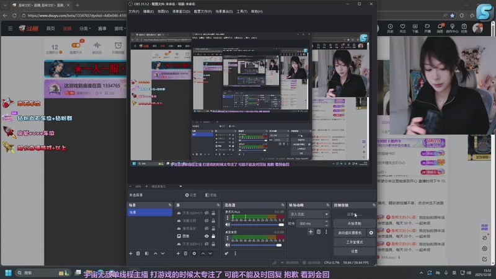Open the 配置文件(P) menu in OBS
The image size is (496, 279).
[203, 11]
